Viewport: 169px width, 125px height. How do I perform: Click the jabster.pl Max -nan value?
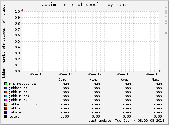(158, 112)
